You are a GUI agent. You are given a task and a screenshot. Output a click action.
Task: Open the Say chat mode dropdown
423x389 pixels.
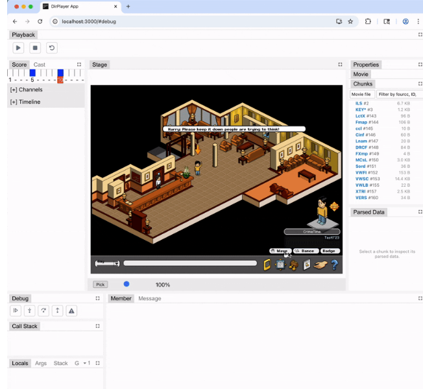point(107,263)
